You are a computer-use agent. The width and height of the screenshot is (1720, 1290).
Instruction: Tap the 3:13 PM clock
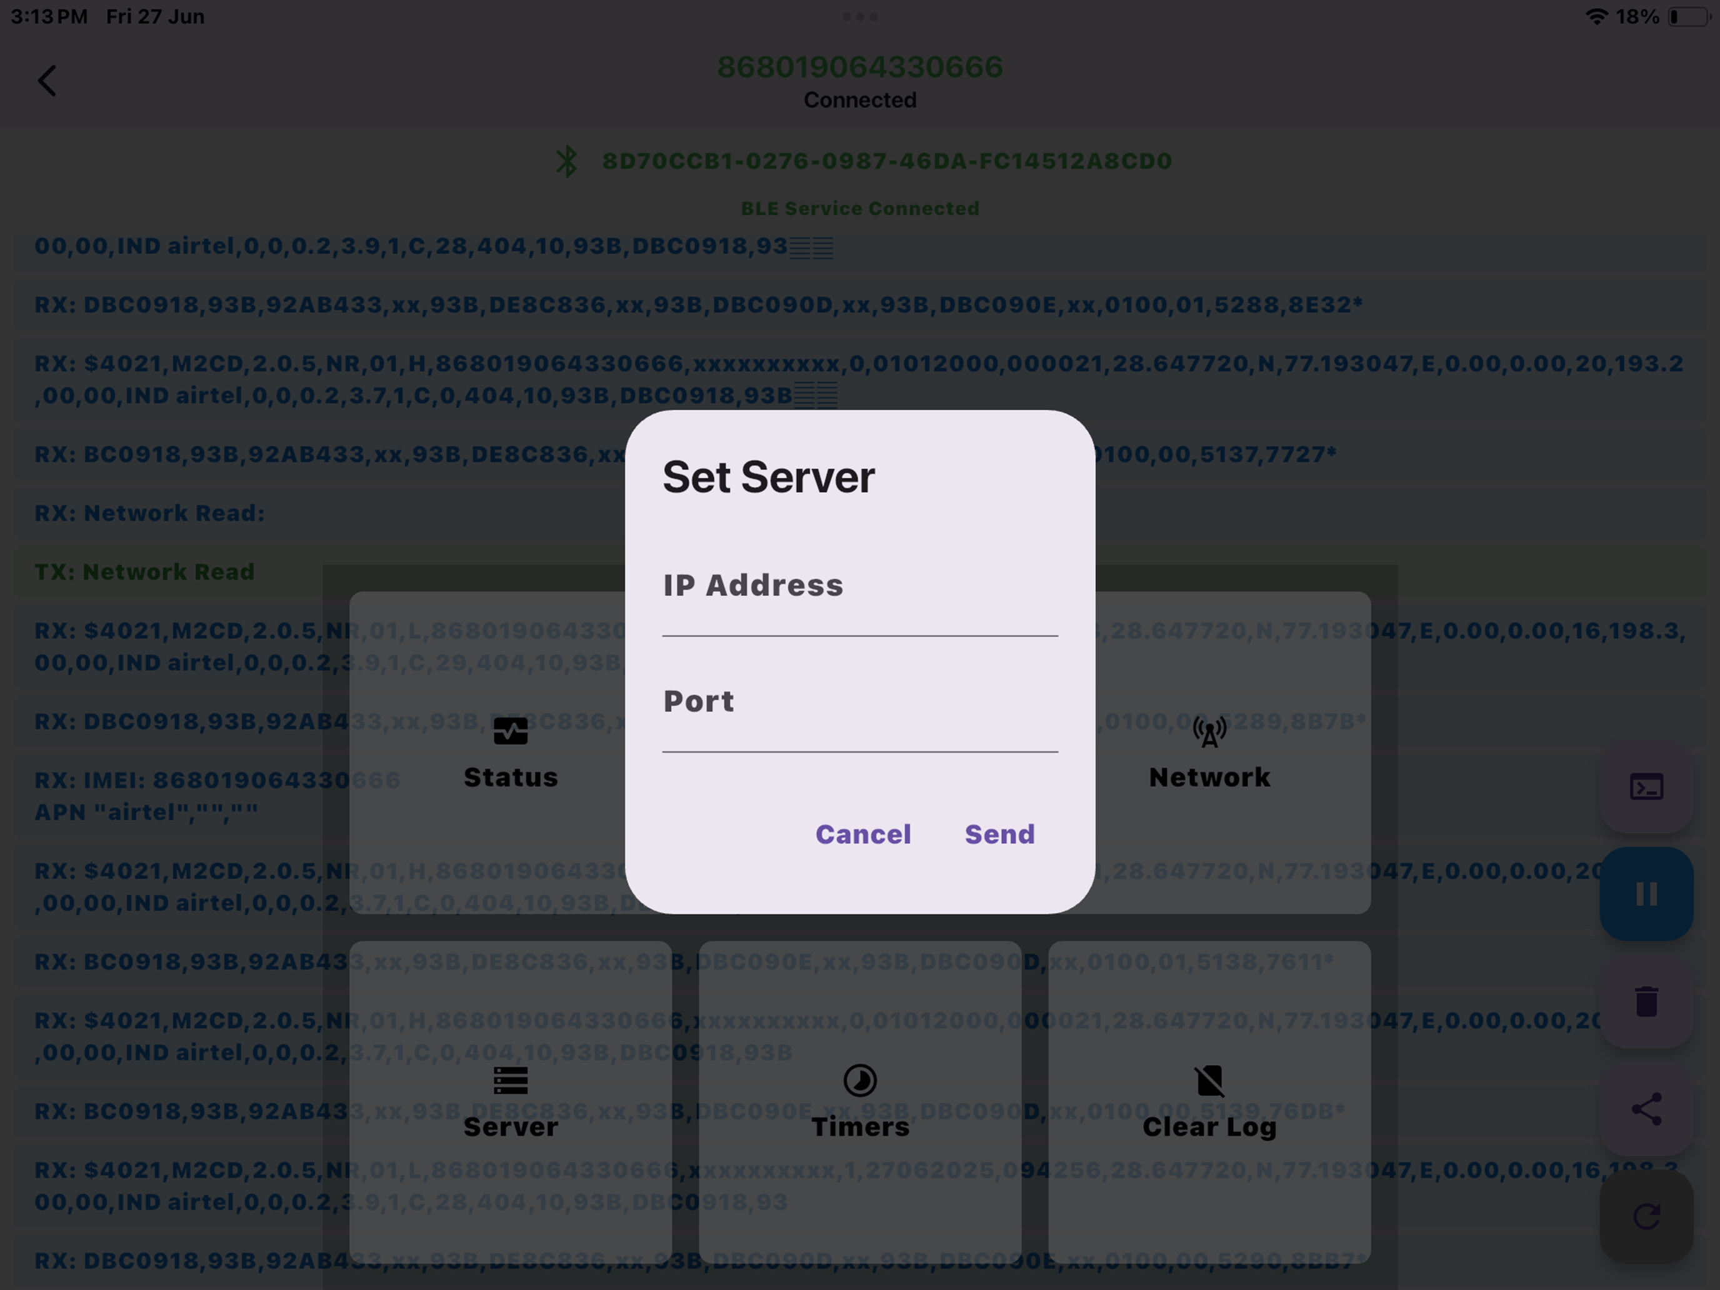49,16
